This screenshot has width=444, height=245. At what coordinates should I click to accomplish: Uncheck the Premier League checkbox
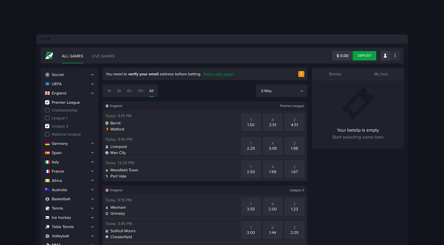click(x=47, y=103)
